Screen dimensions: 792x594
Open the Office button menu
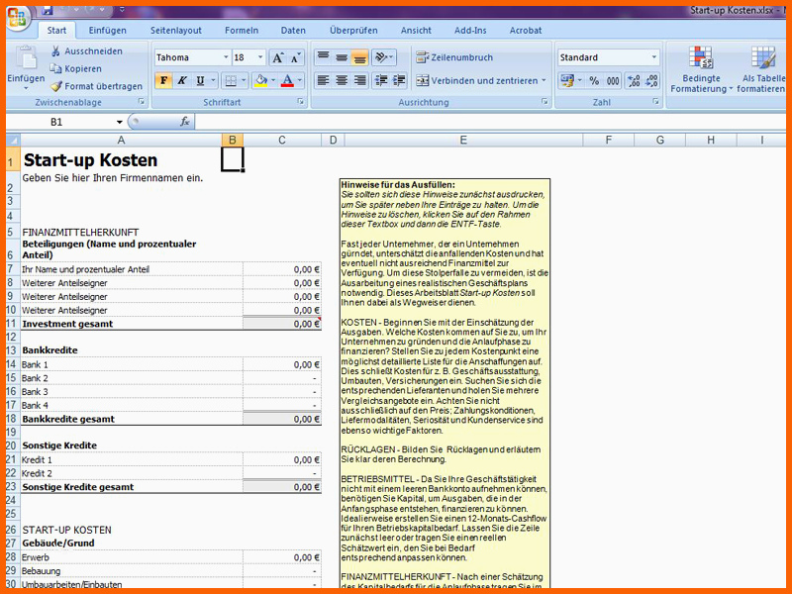[17, 18]
